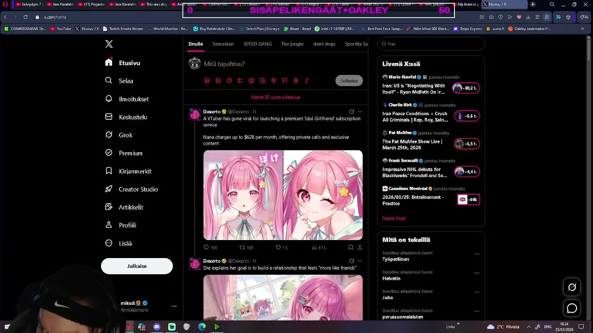Bookmark the first Dexerto post
The width and height of the screenshot is (593, 333).
coord(351,247)
